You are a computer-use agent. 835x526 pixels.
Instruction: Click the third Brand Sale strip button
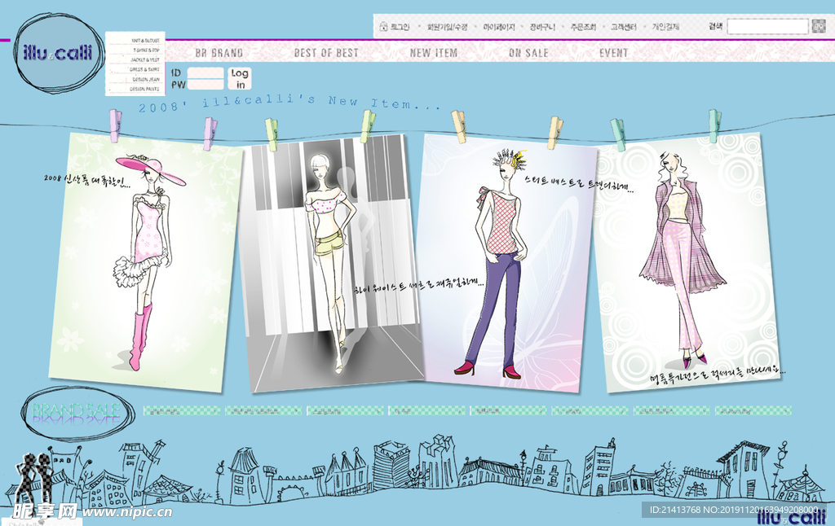coord(346,410)
